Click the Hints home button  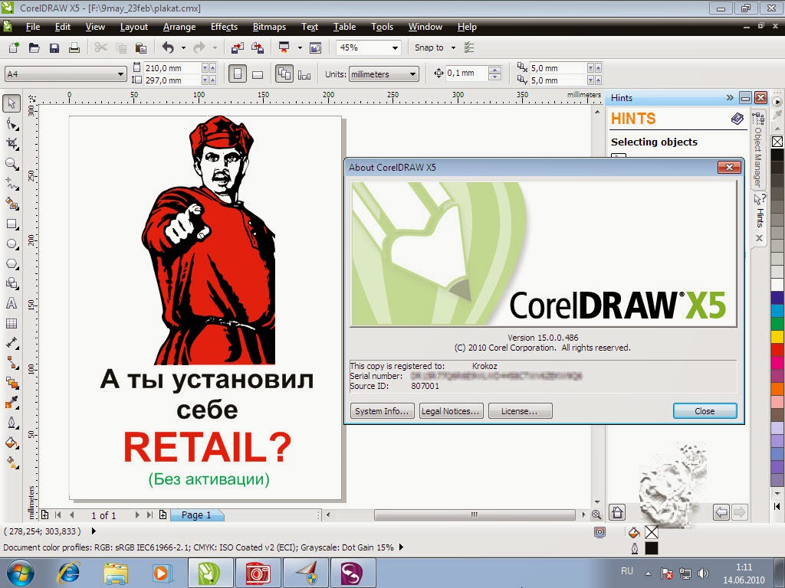[617, 512]
